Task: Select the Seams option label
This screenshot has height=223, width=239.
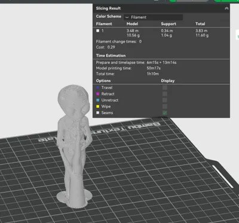Action: [107, 112]
